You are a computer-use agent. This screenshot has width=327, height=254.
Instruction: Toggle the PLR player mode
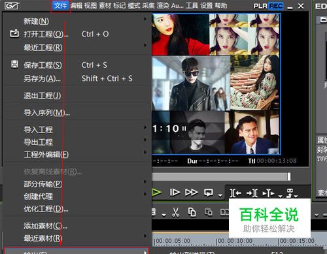260,6
